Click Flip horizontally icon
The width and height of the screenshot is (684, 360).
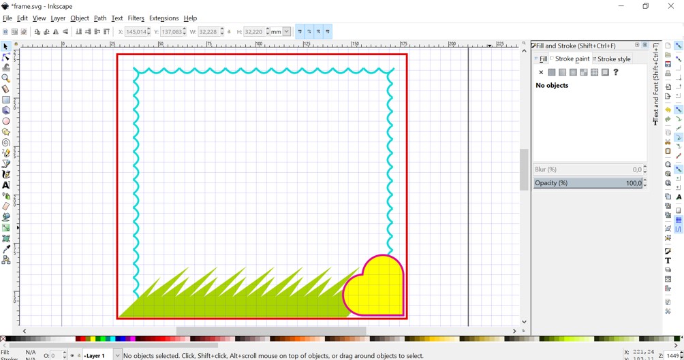tap(56, 31)
